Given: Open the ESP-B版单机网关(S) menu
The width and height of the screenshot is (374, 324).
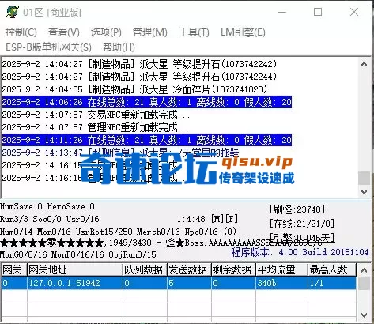Looking at the screenshot, I should pyautogui.click(x=48, y=47).
